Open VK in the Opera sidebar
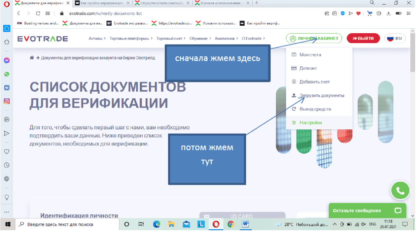The height and width of the screenshot is (231, 420). pos(7,87)
